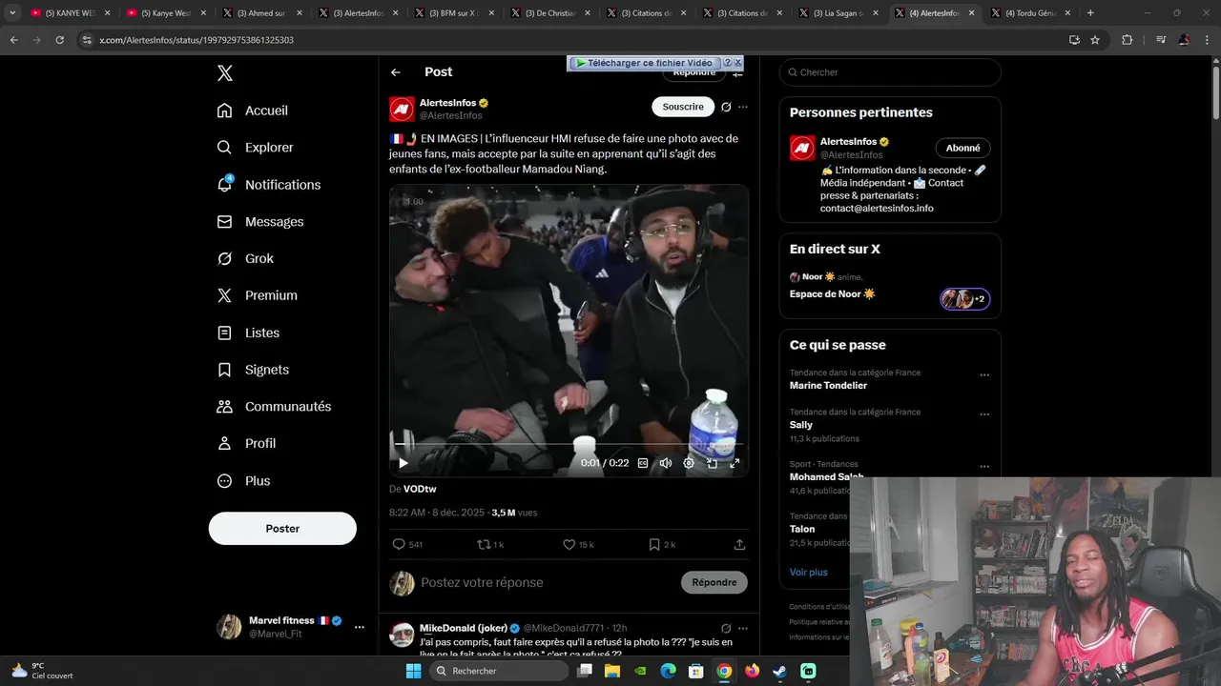Bookmark this page with the star icon
1221x686 pixels.
[x=1095, y=40]
